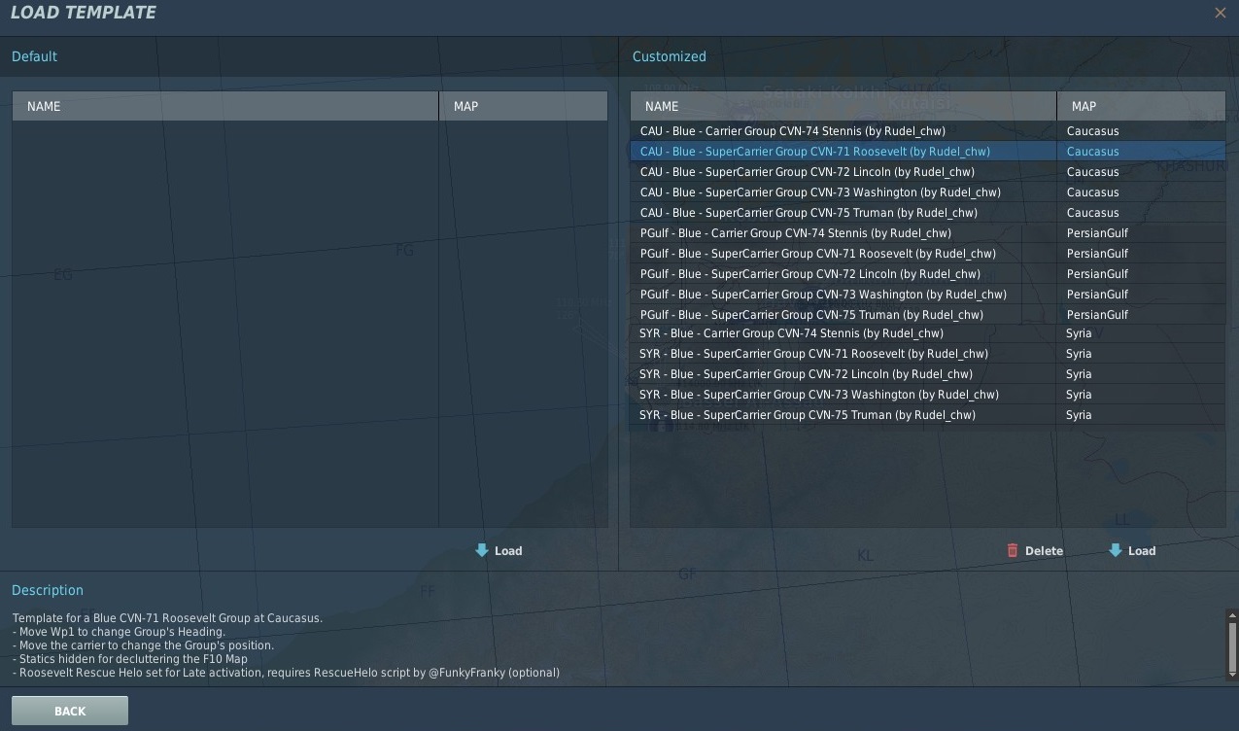The image size is (1239, 731).
Task: Click Load arrow icon under Default list
Action: tap(482, 550)
